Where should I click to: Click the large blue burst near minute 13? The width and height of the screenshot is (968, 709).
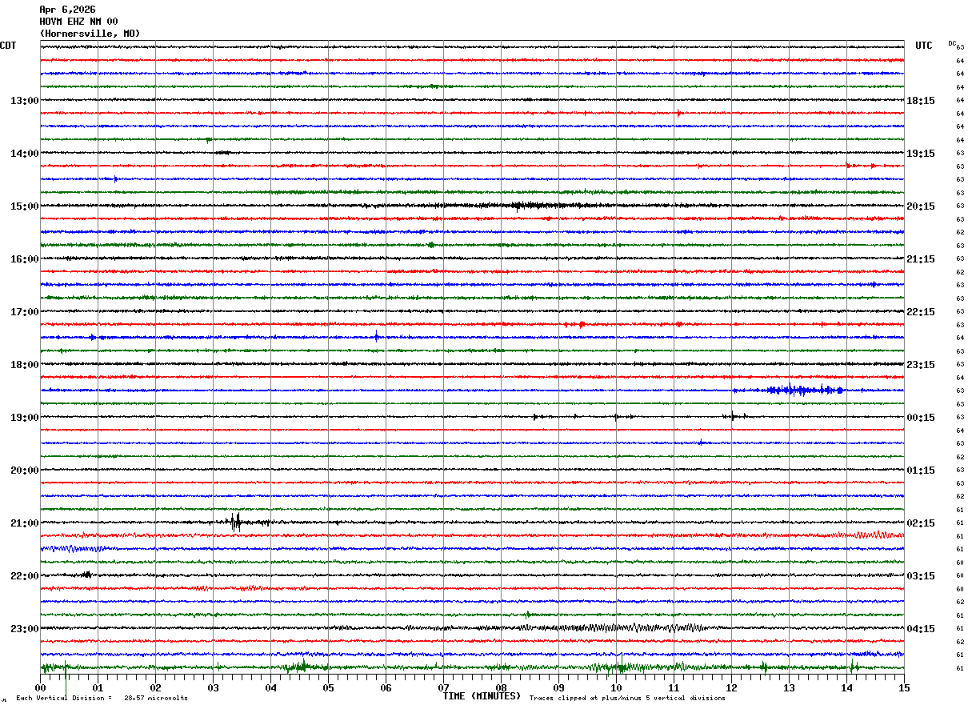click(802, 390)
